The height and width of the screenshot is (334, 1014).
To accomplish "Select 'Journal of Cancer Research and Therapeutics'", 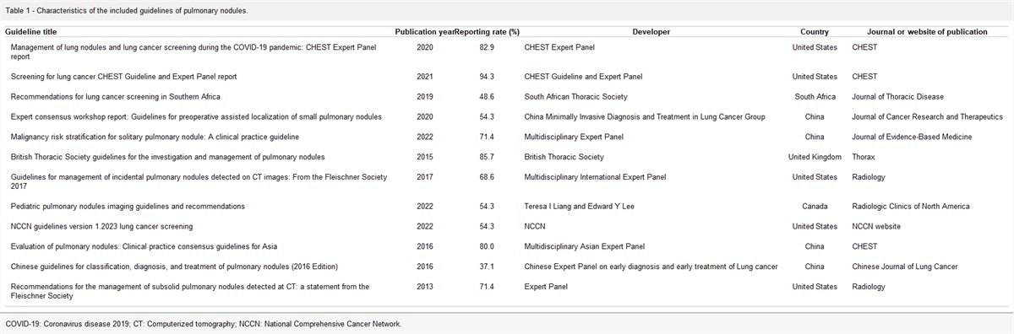I will (927, 116).
